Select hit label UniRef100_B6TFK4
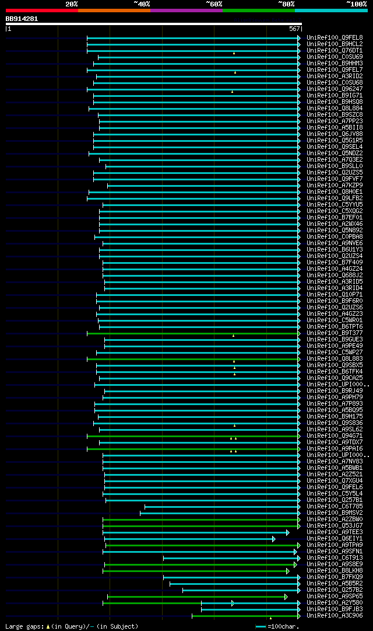 point(335,372)
